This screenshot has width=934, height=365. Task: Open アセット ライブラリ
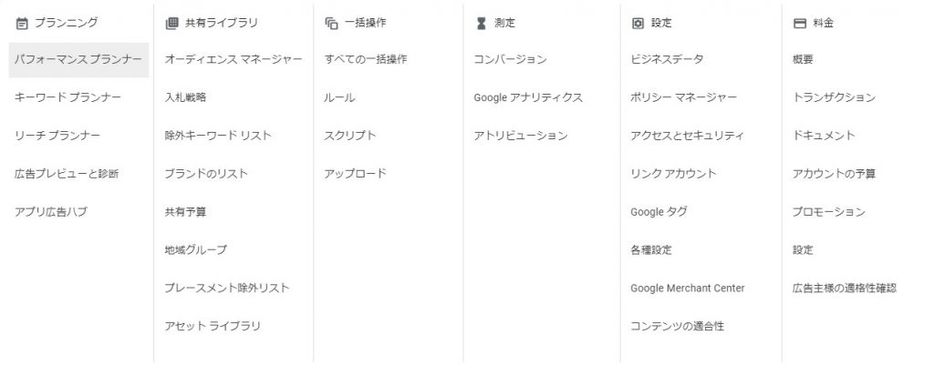click(213, 327)
